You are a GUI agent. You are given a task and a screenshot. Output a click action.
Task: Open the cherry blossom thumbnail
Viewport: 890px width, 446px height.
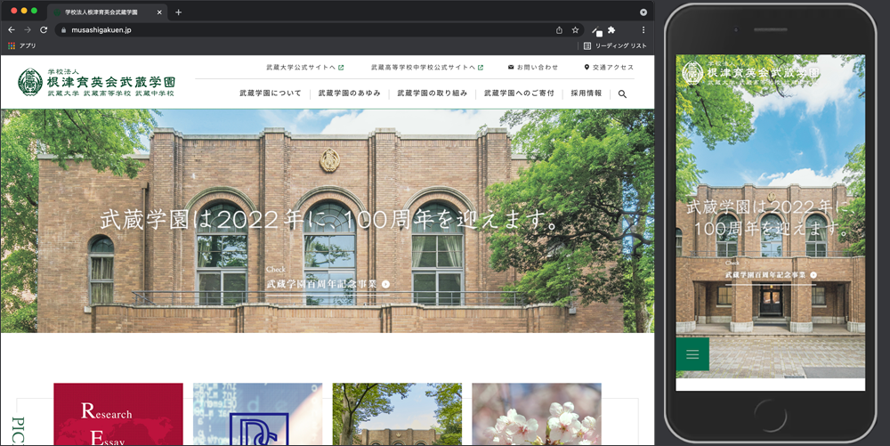(x=537, y=414)
